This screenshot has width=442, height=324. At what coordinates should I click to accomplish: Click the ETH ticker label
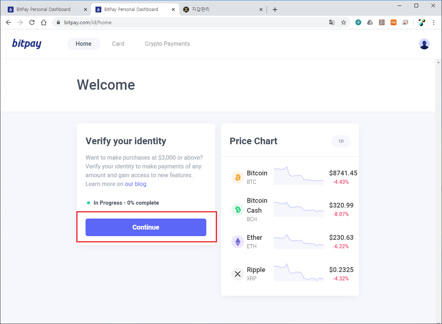click(251, 246)
